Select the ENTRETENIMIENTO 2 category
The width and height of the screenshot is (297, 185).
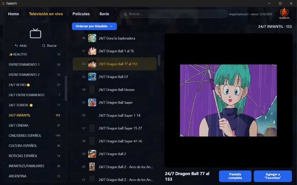pos(35,75)
